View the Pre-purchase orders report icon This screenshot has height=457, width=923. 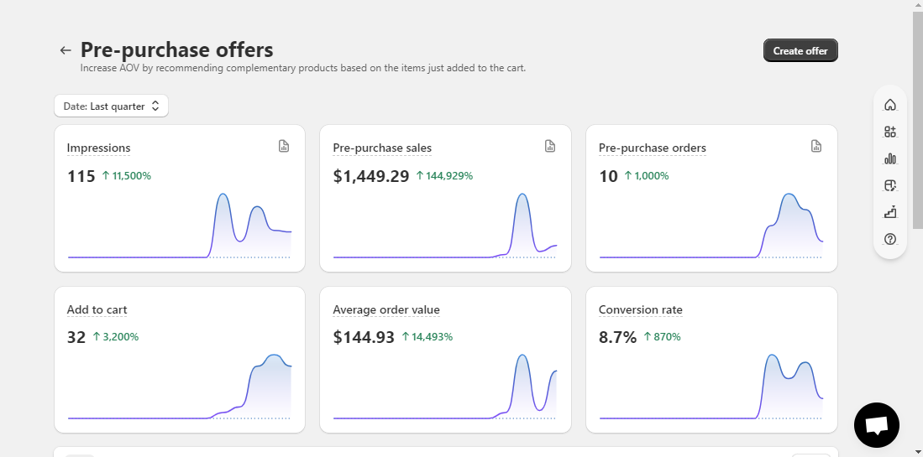click(x=815, y=146)
